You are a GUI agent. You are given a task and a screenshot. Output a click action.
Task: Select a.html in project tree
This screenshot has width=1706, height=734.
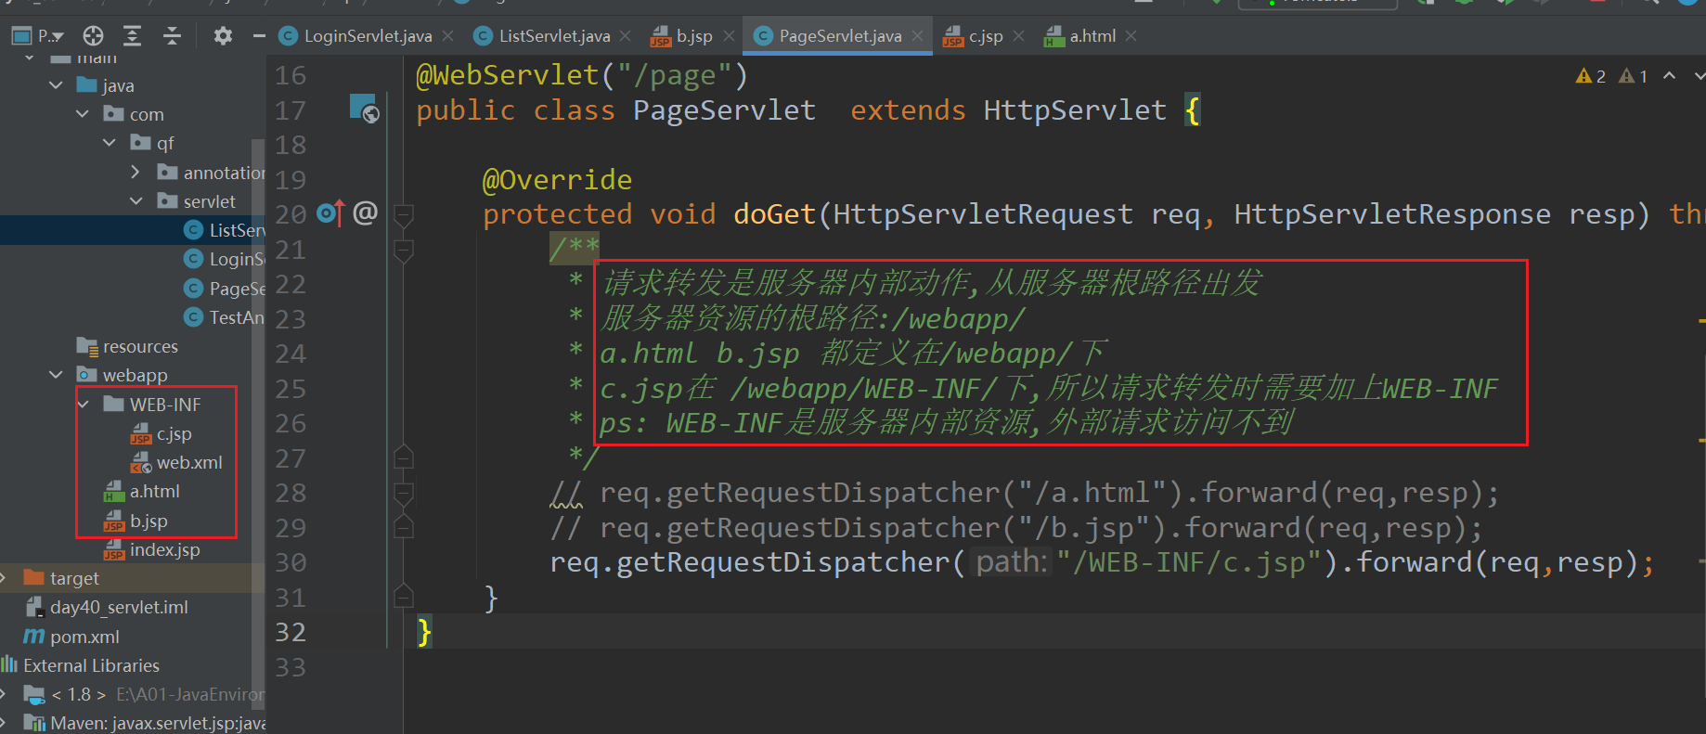point(142,491)
